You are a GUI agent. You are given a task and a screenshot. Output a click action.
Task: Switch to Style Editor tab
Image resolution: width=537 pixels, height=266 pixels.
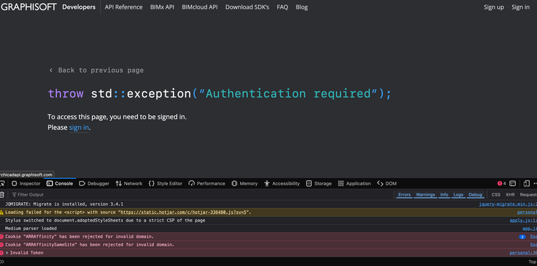(165, 184)
